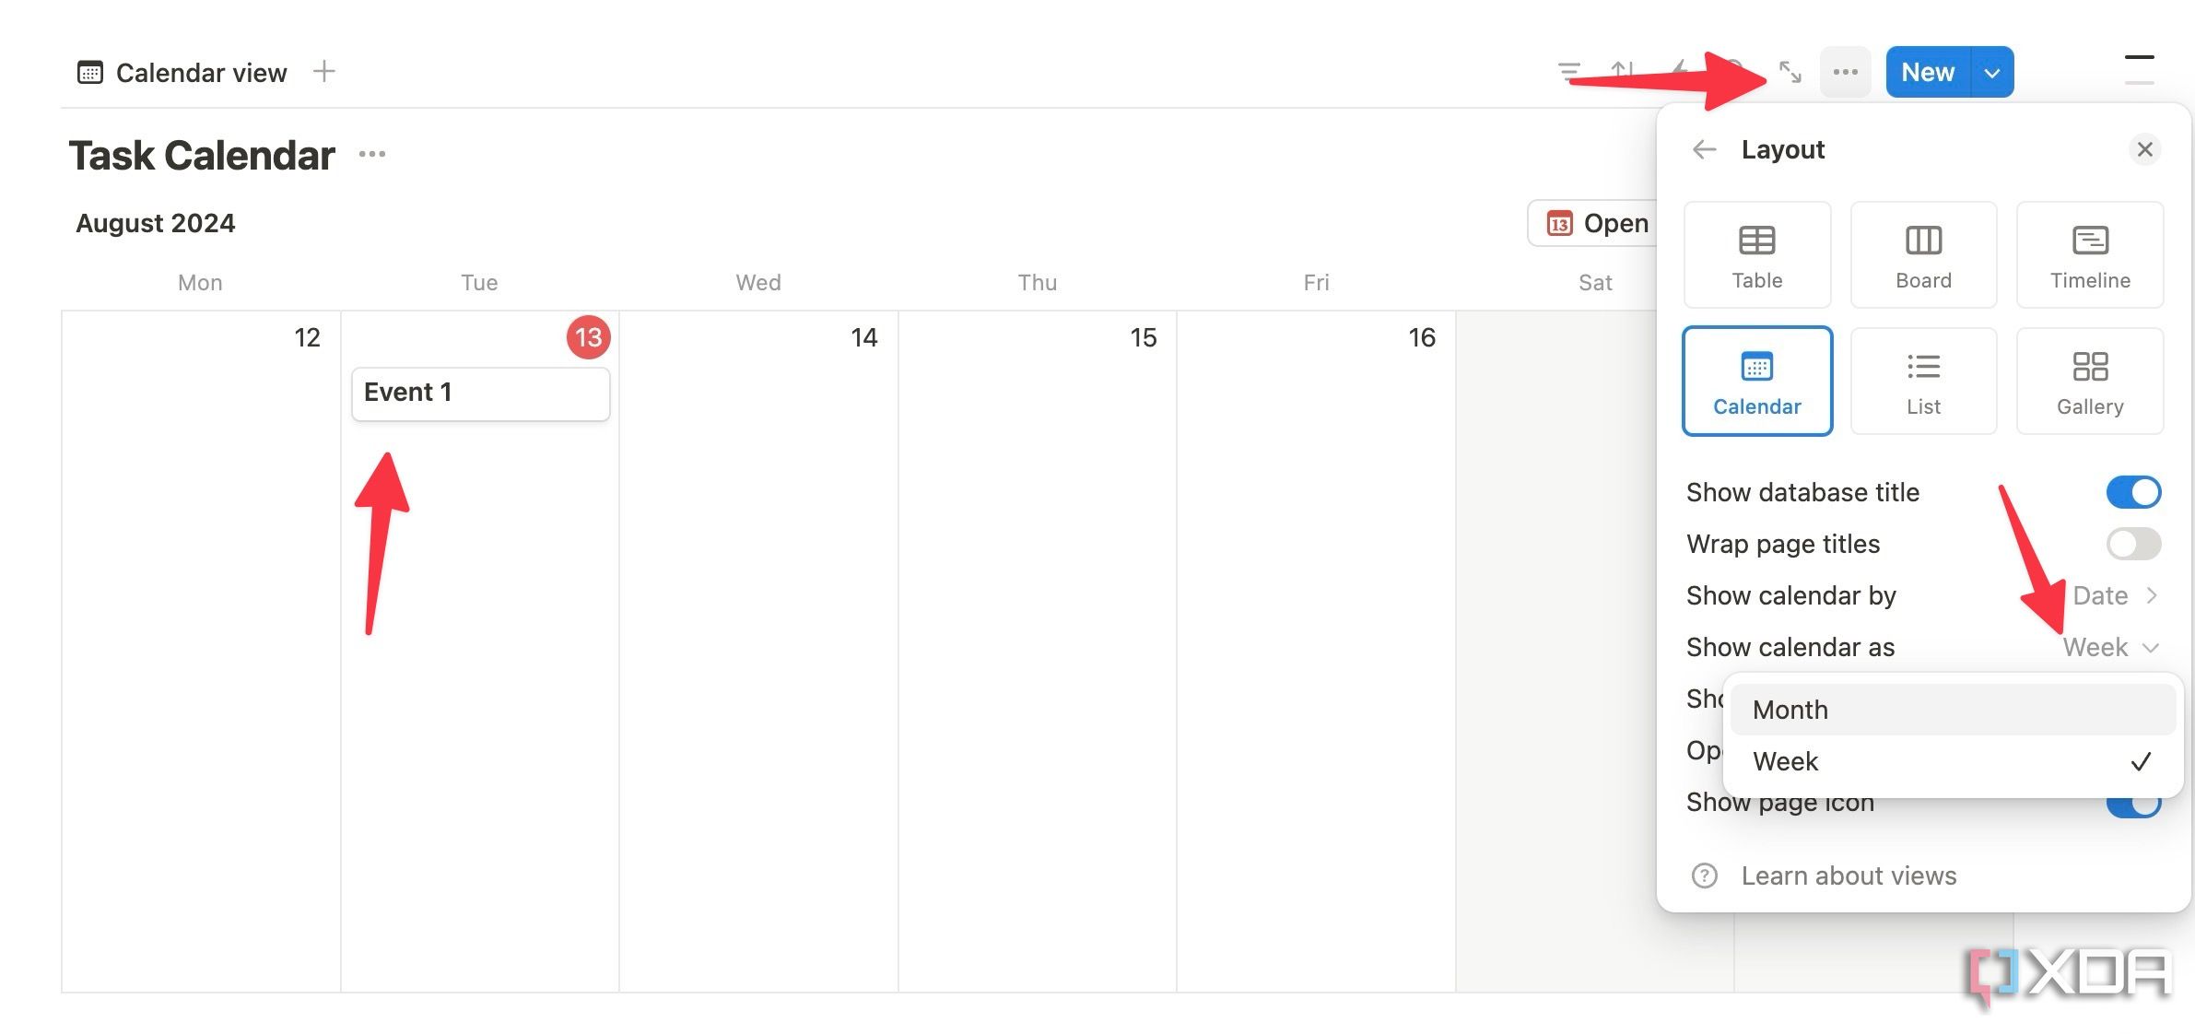Switch to Board layout view
The height and width of the screenshot is (1034, 2195).
pyautogui.click(x=1923, y=253)
